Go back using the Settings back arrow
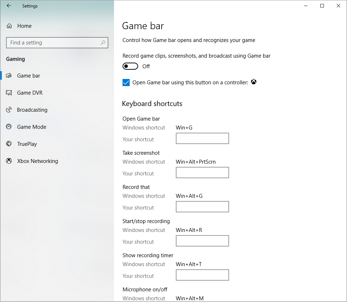 coord(9,6)
